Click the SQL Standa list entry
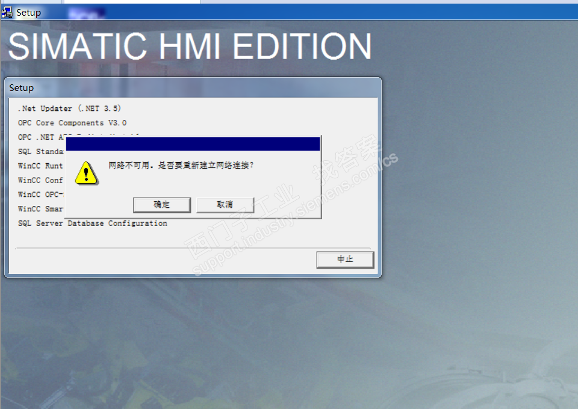The width and height of the screenshot is (578, 409). pyautogui.click(x=40, y=152)
